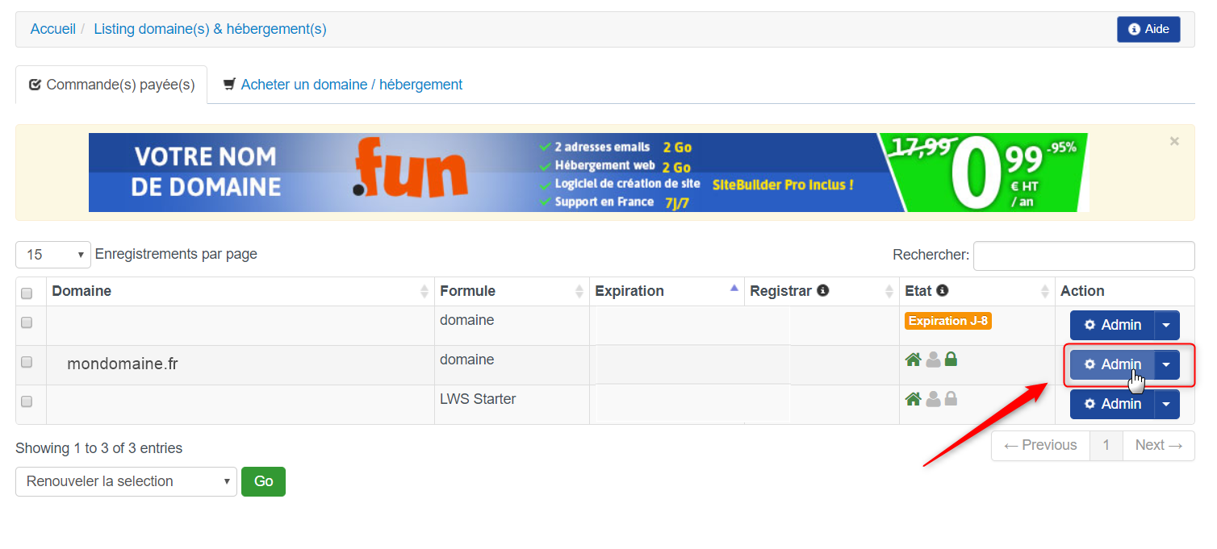The width and height of the screenshot is (1217, 549).
Task: Expand Admin dropdown arrow for LWS Starter row
Action: pyautogui.click(x=1167, y=404)
